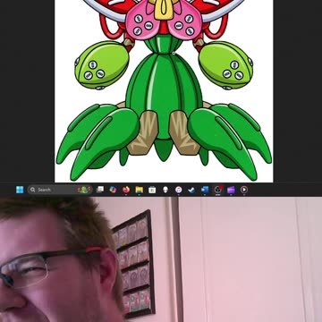
Task: Open the white skull app icon
Action: (x=165, y=190)
